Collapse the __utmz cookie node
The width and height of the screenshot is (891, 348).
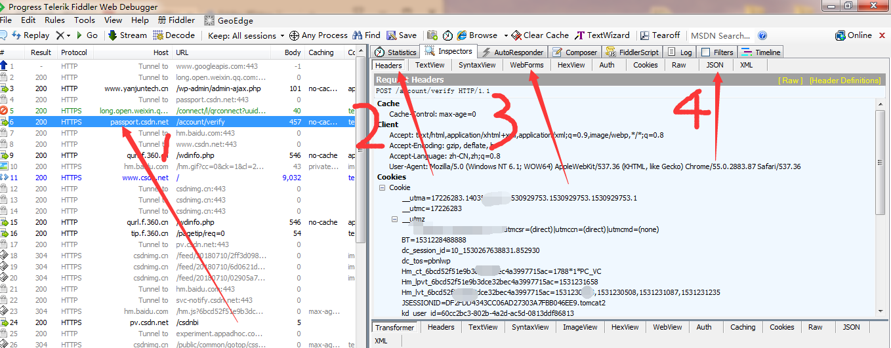[395, 220]
